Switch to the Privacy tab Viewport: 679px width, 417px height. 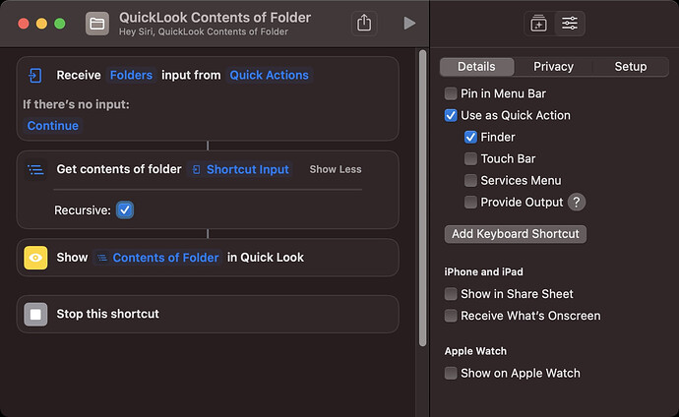[x=553, y=67]
